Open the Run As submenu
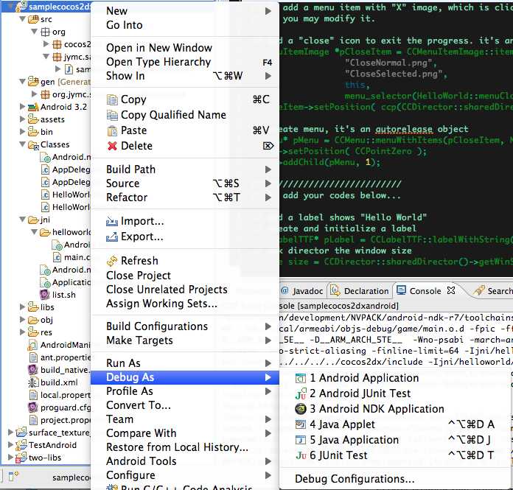 185,363
